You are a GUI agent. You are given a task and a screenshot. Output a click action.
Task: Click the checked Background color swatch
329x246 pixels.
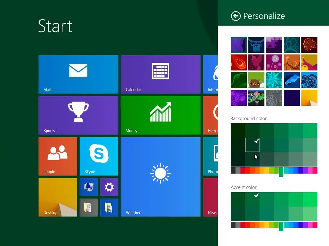[x=252, y=145]
